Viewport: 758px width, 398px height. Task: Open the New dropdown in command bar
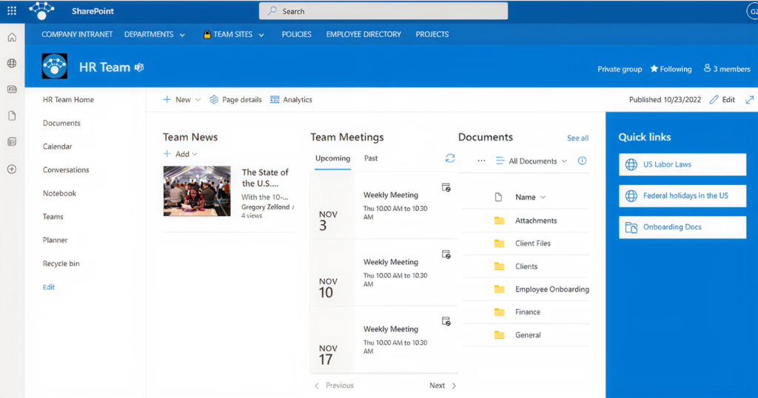(182, 99)
